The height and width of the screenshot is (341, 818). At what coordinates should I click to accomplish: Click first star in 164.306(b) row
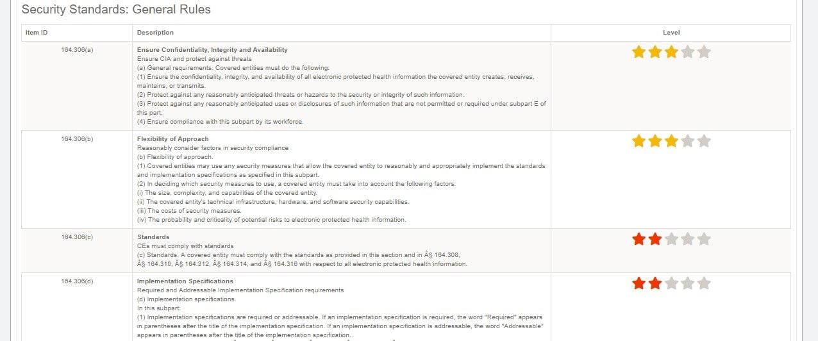click(639, 141)
